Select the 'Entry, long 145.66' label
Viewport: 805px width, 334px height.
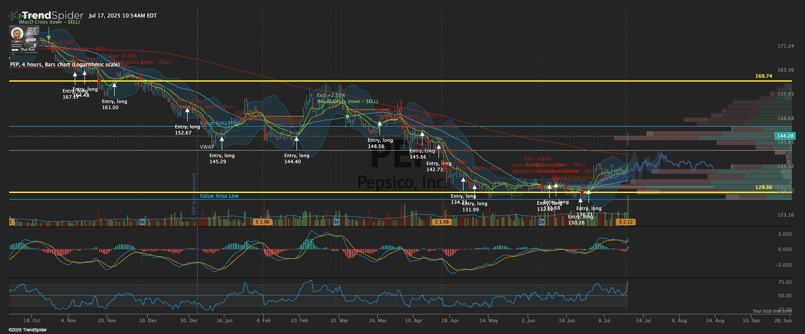(x=422, y=154)
